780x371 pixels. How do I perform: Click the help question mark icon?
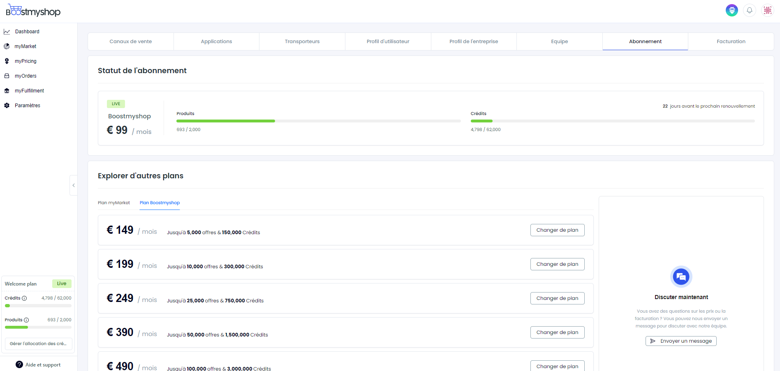point(19,364)
